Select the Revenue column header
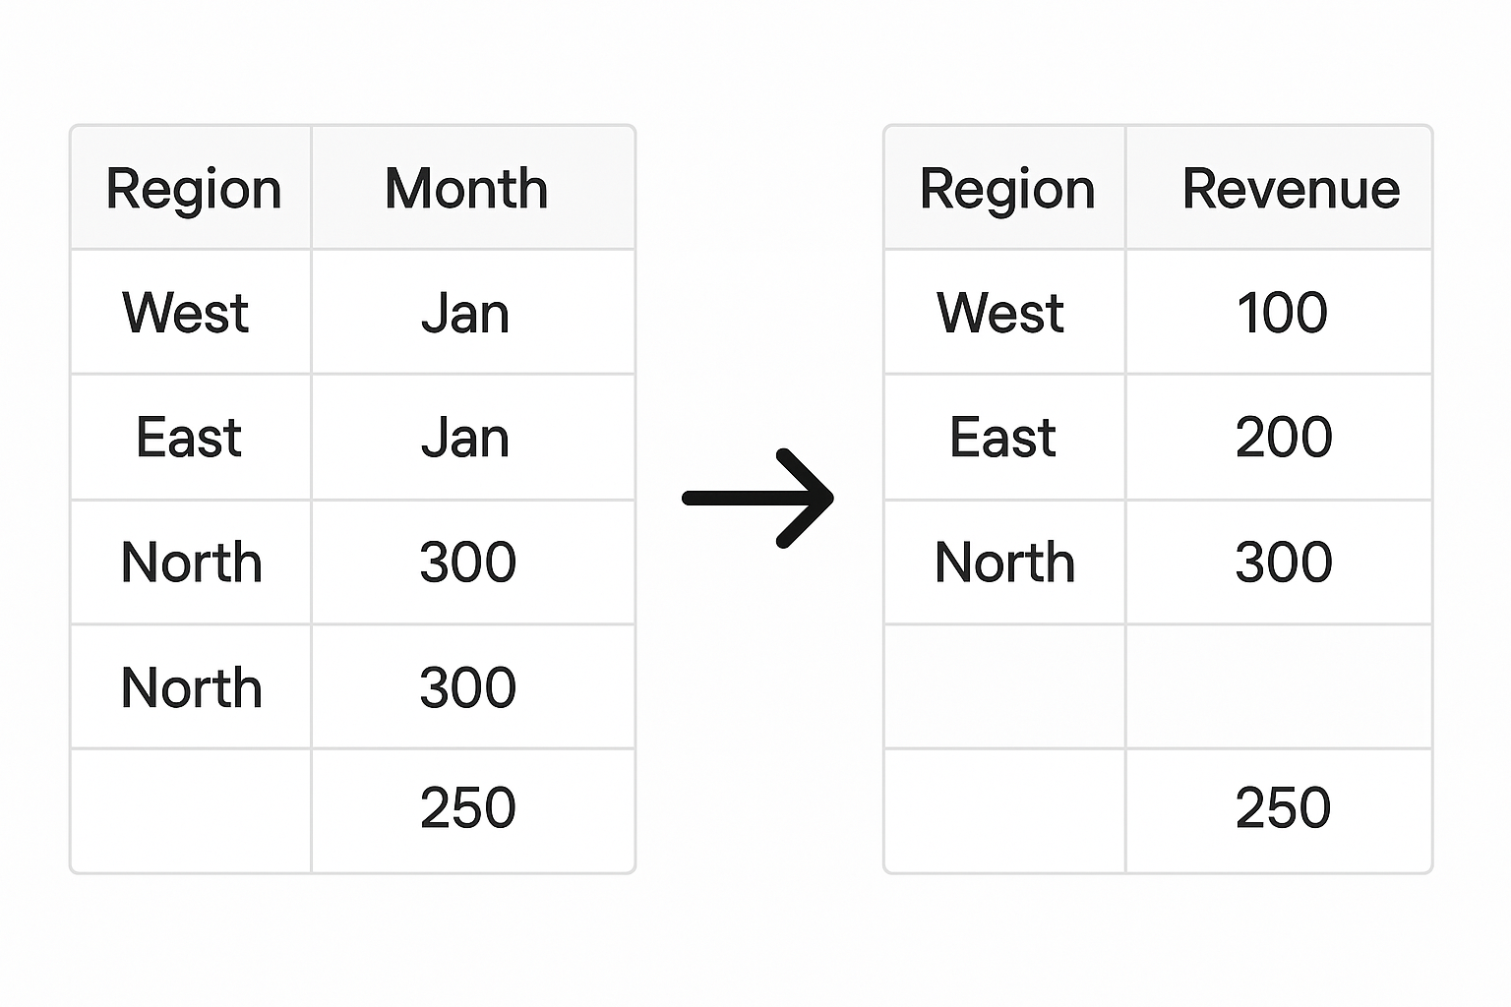 (x=1291, y=189)
